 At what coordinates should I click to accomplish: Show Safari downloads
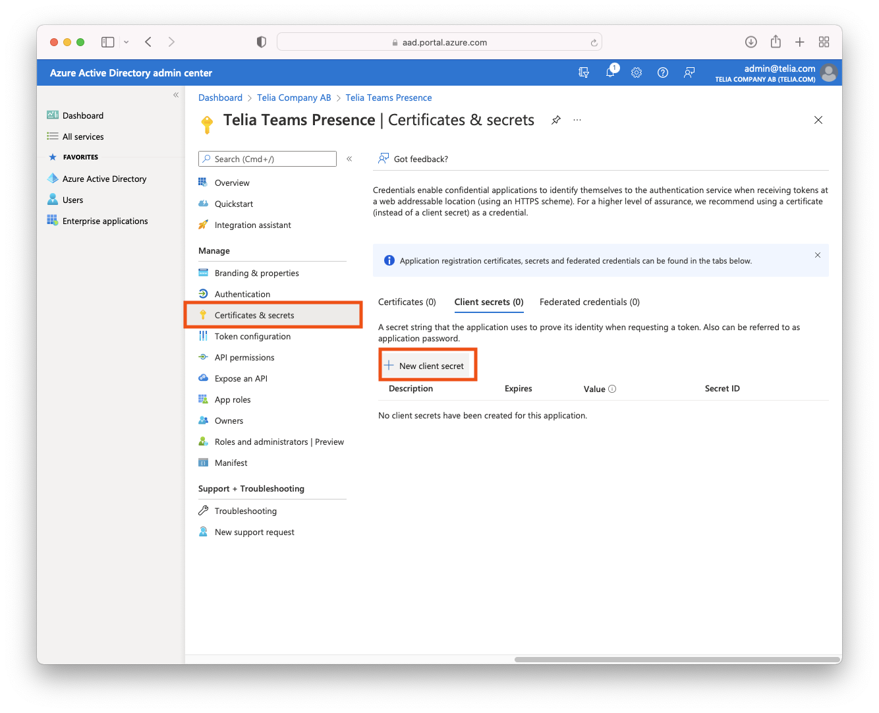[x=751, y=42]
